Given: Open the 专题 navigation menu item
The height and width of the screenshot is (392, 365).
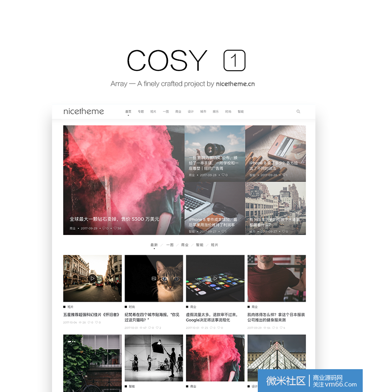Looking at the screenshot, I should click(x=141, y=111).
